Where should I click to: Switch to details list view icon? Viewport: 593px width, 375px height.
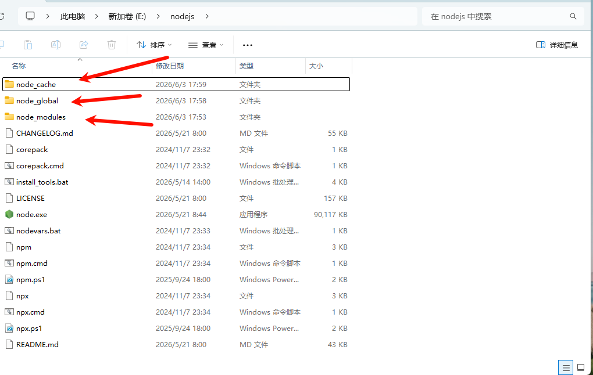566,367
